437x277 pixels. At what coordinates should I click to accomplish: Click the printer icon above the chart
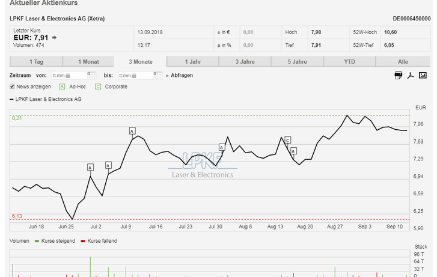[x=398, y=75]
